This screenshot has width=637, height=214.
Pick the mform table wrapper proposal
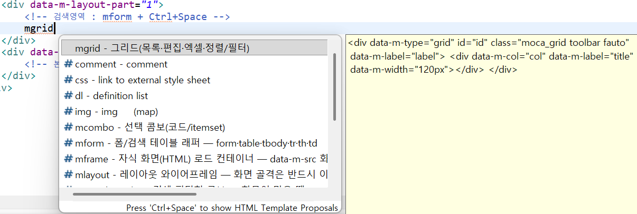(194, 143)
